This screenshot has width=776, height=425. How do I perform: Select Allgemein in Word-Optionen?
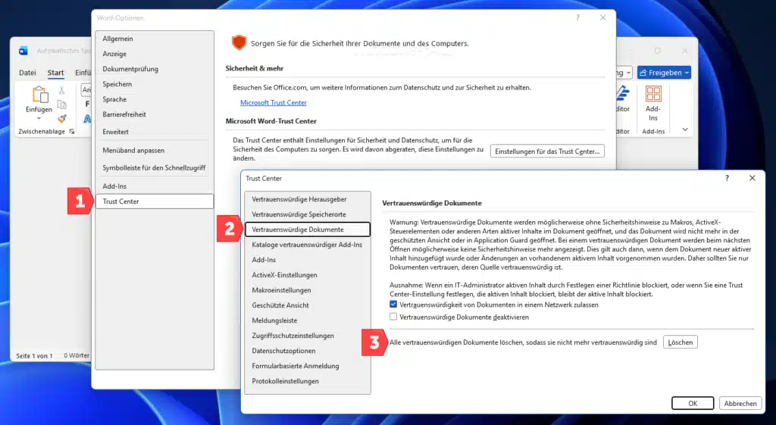tap(155, 39)
